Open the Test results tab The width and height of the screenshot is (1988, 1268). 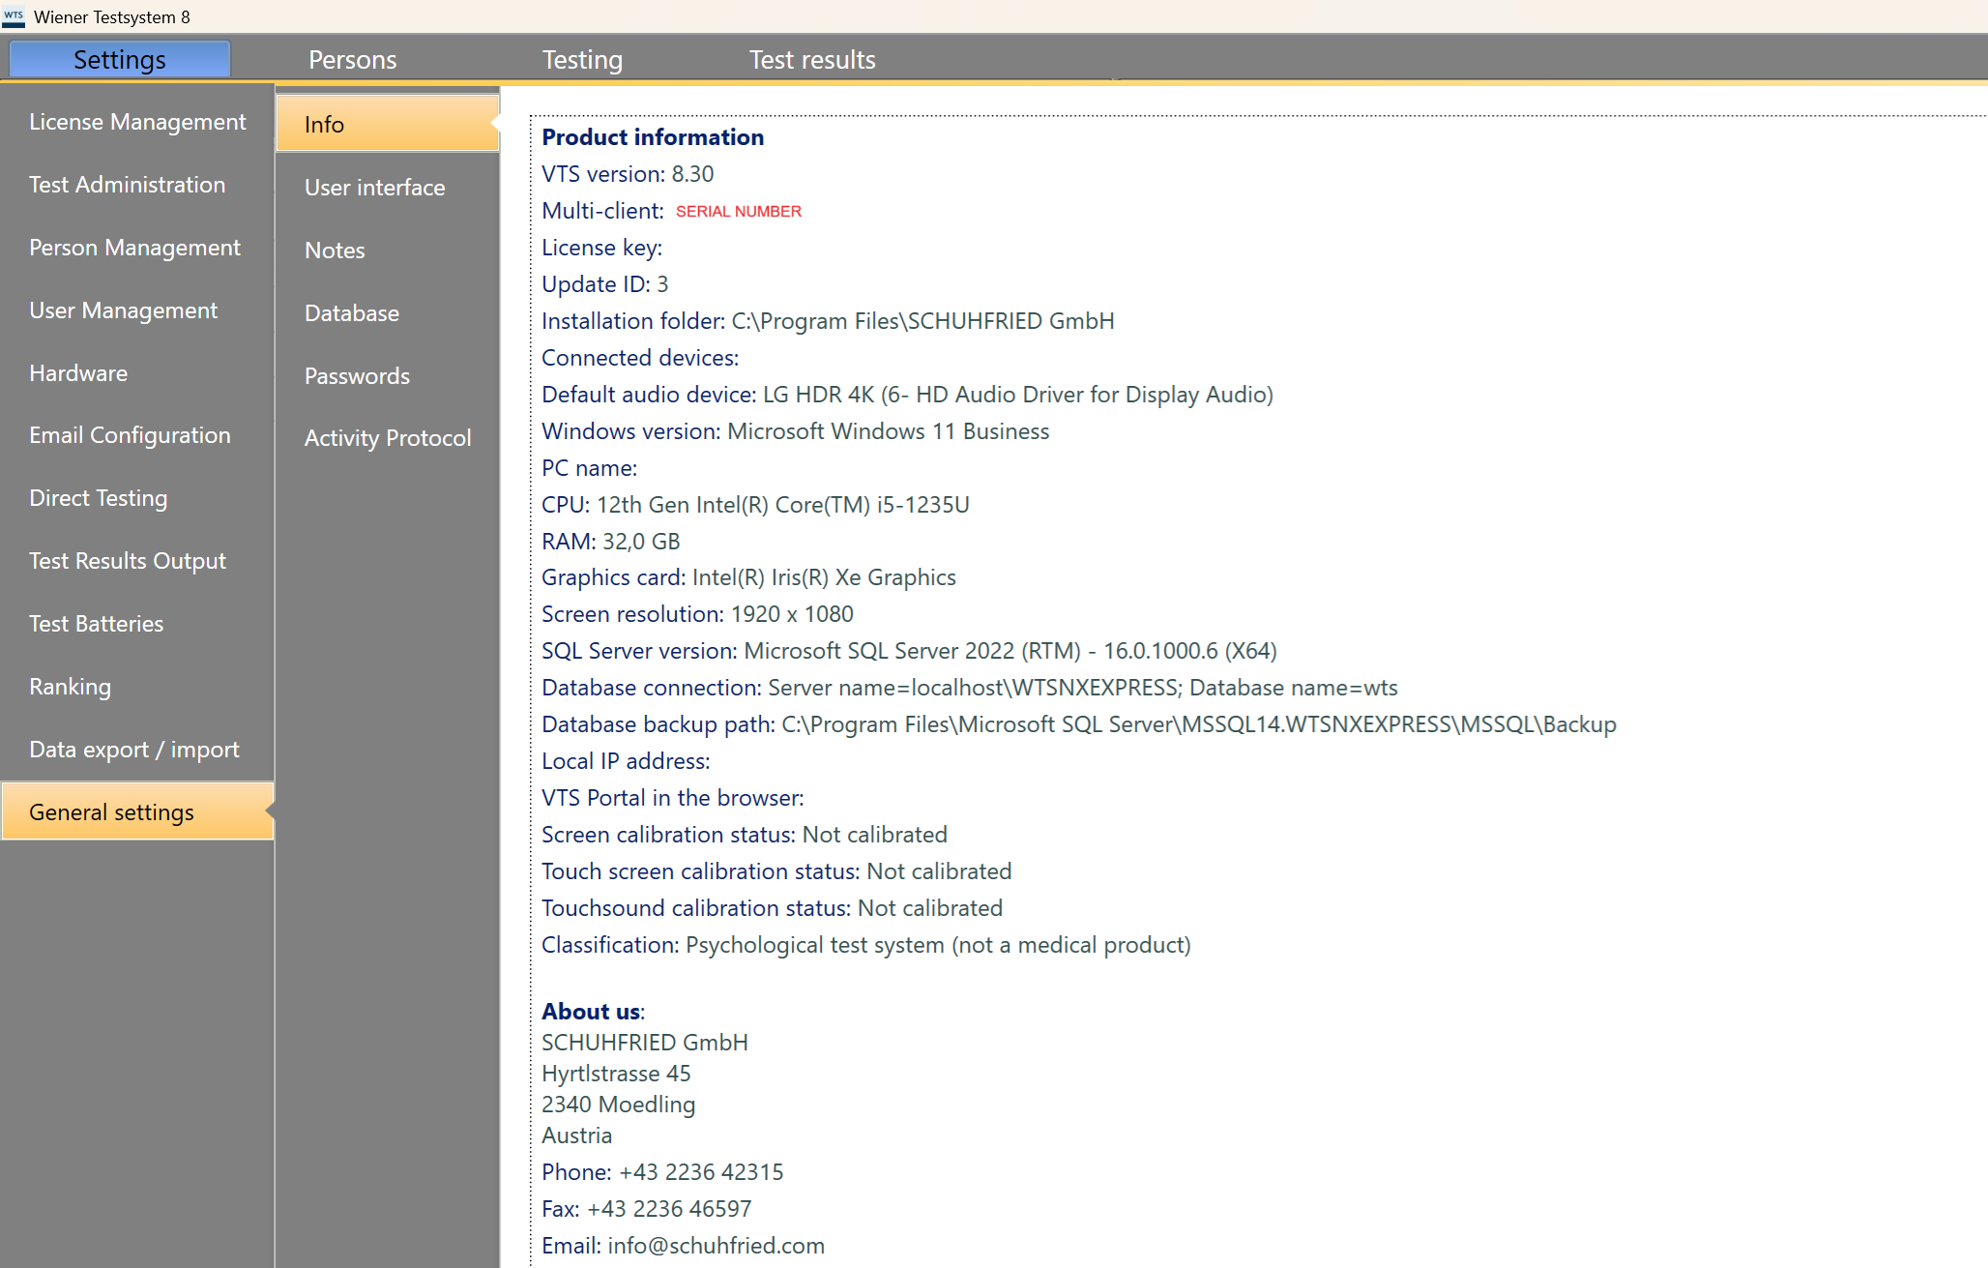click(812, 60)
